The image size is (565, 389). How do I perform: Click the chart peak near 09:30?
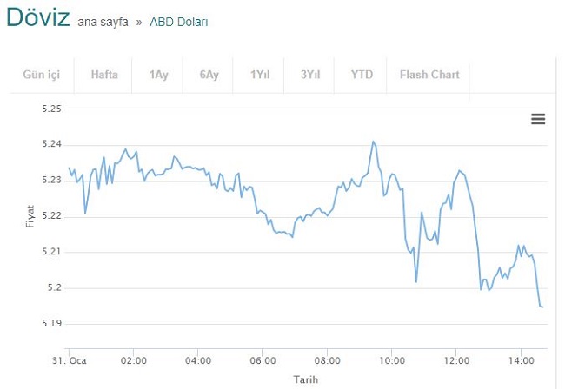[373, 142]
